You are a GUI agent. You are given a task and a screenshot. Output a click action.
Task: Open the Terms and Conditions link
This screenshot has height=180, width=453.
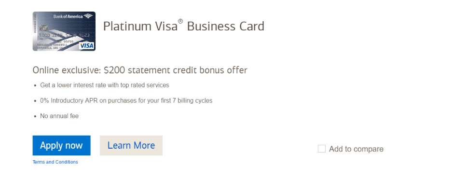pos(55,162)
